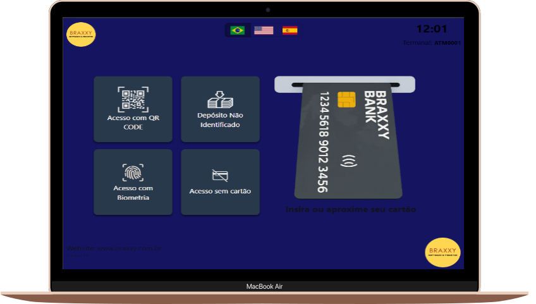
Task: Select Depósito Não Identificado tile
Action: [x=220, y=109]
